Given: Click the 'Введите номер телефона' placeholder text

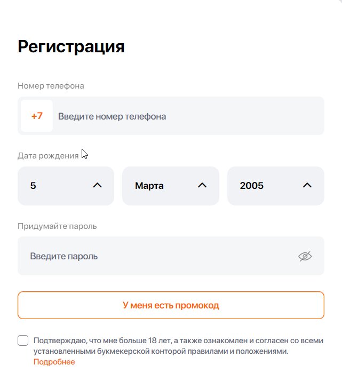Looking at the screenshot, I should (112, 116).
